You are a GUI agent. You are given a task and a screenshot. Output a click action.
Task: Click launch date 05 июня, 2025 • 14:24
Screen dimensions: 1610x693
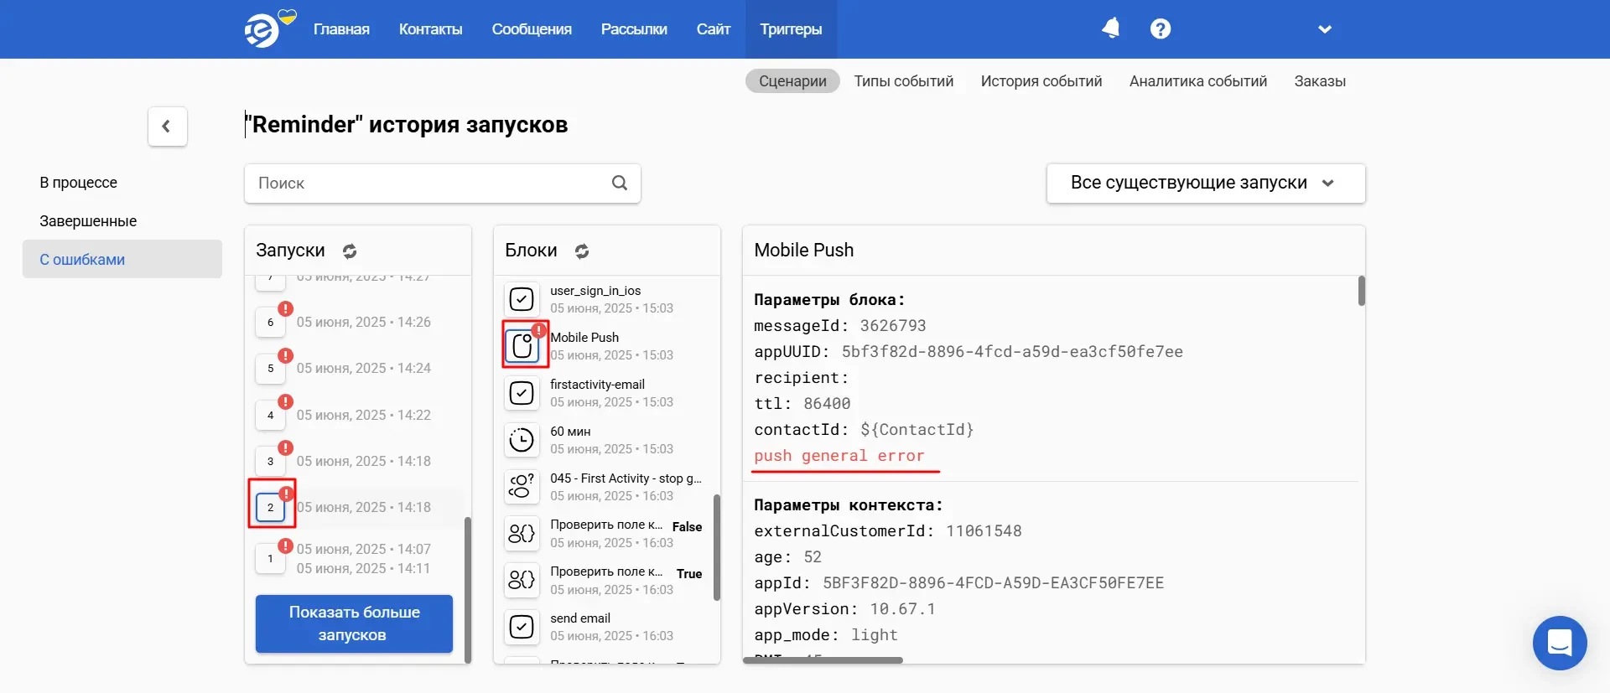[x=363, y=368]
